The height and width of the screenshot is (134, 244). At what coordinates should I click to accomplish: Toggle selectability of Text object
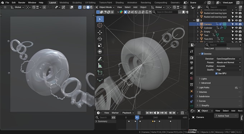tap(233, 35)
